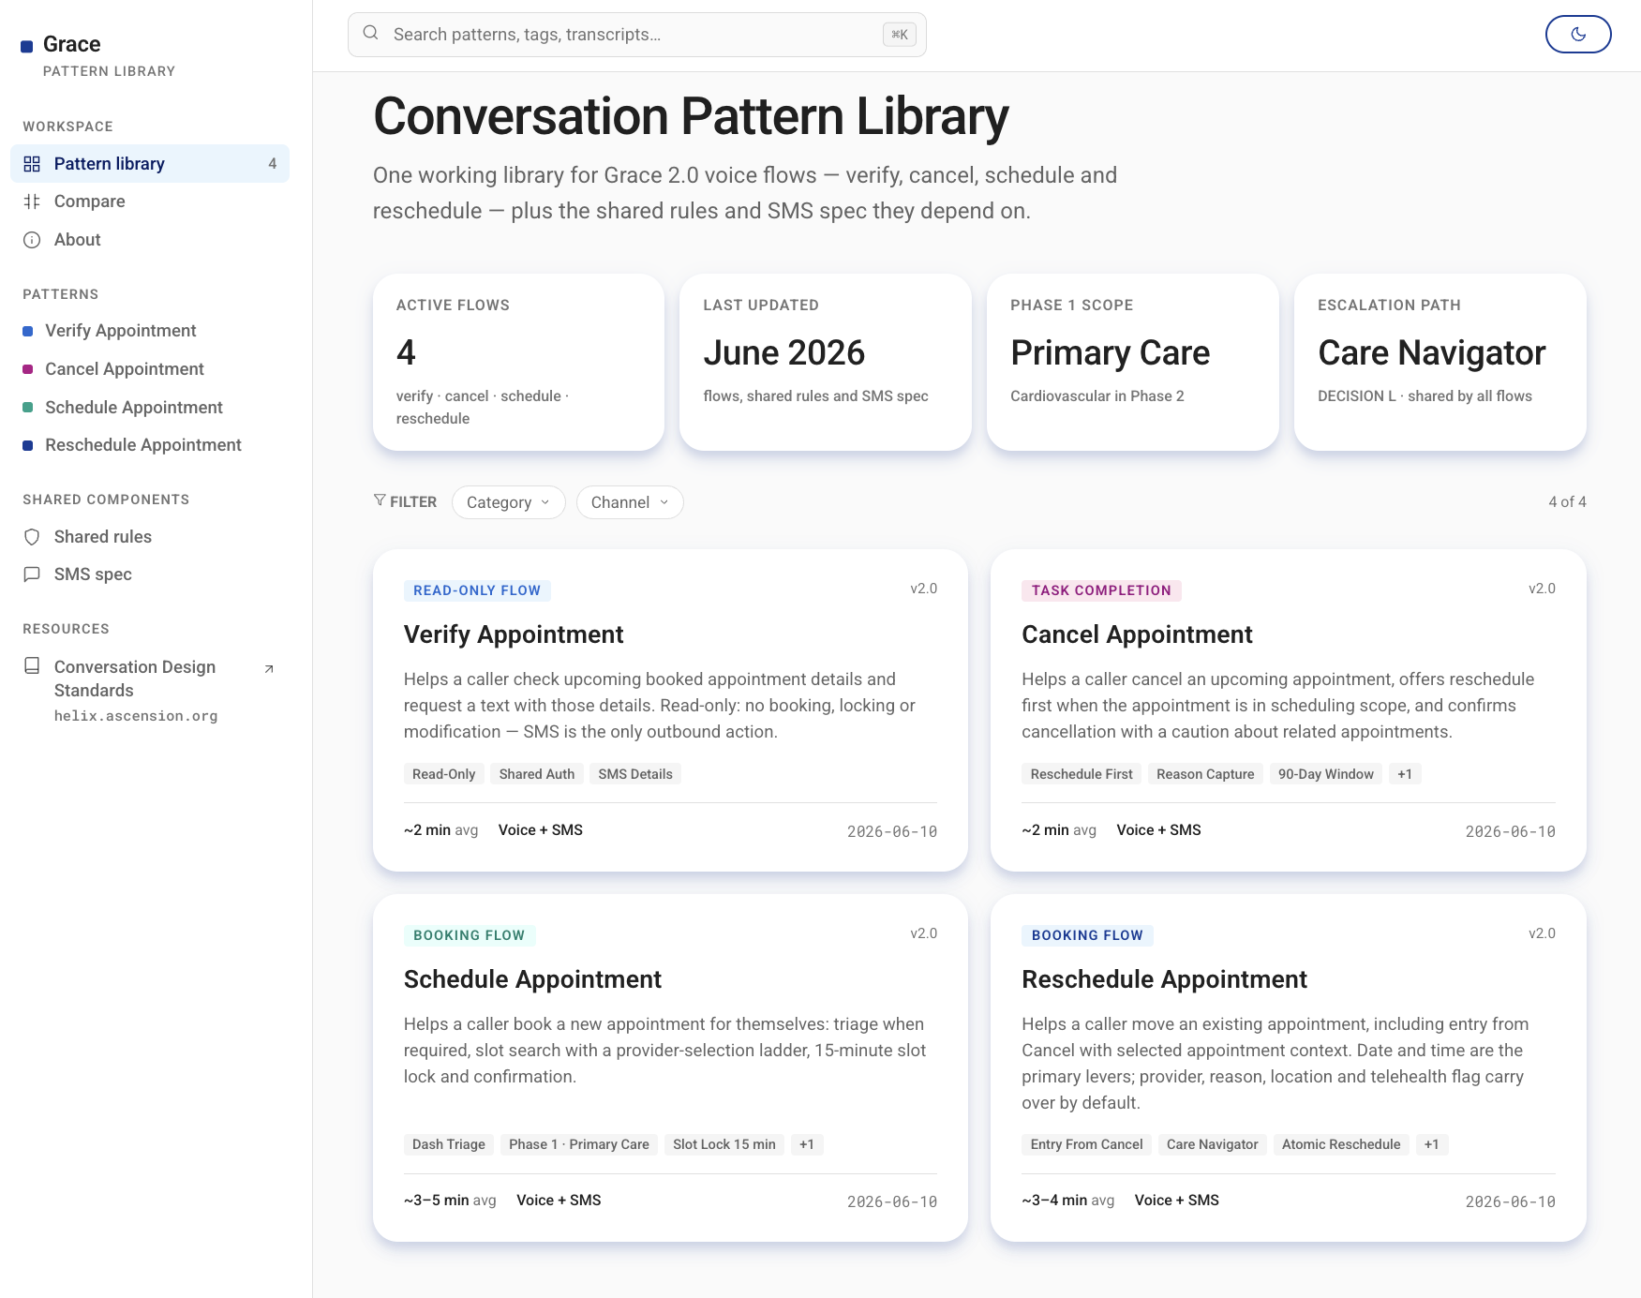Click the green dot beside Schedule Appointment
This screenshot has height=1298, width=1641.
(x=28, y=408)
